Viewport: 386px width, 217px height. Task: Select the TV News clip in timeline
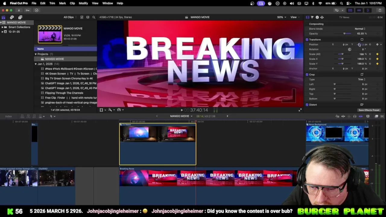click(x=157, y=144)
